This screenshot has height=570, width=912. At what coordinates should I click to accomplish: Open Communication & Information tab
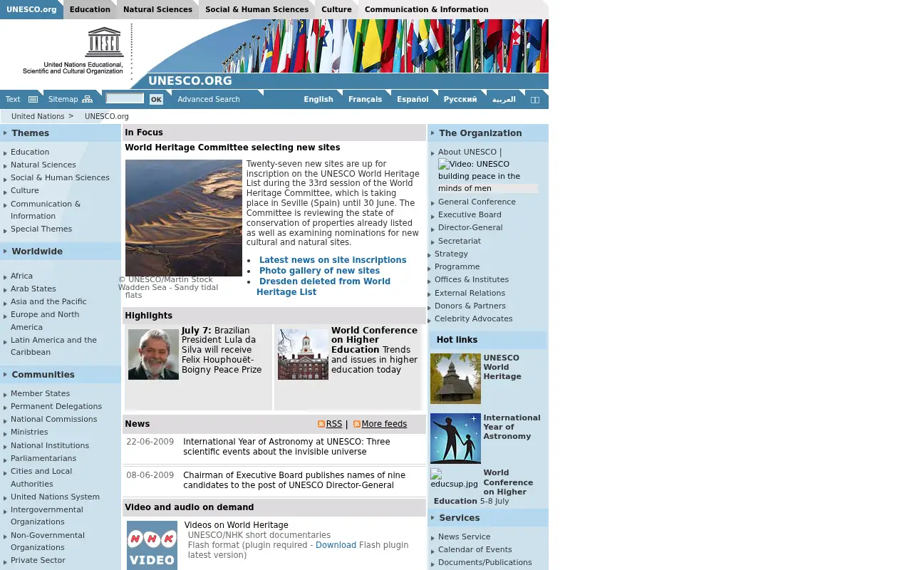coord(426,9)
